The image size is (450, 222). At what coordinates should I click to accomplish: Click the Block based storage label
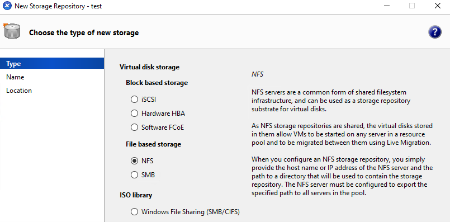157,83
